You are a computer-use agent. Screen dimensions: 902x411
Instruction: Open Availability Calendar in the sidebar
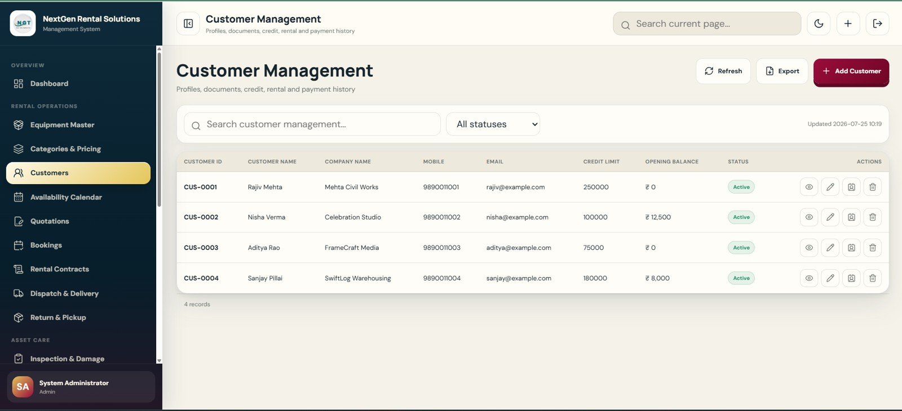click(x=78, y=197)
